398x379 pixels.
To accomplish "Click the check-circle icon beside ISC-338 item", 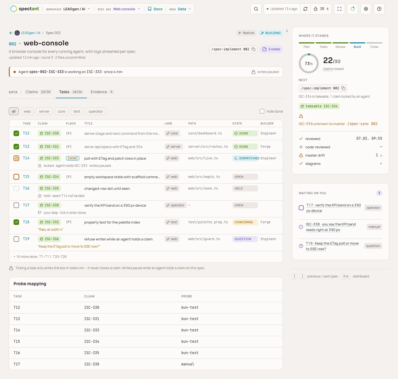I will (301, 227).
